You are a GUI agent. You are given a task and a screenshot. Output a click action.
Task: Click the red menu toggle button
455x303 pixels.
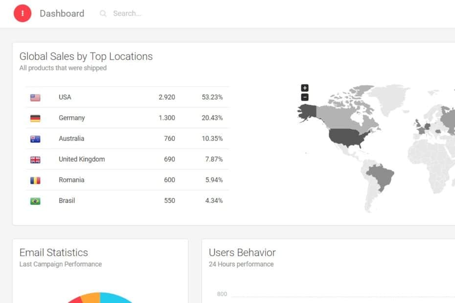click(23, 13)
